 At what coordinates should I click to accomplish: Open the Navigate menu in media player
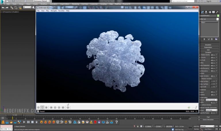point(54,11)
